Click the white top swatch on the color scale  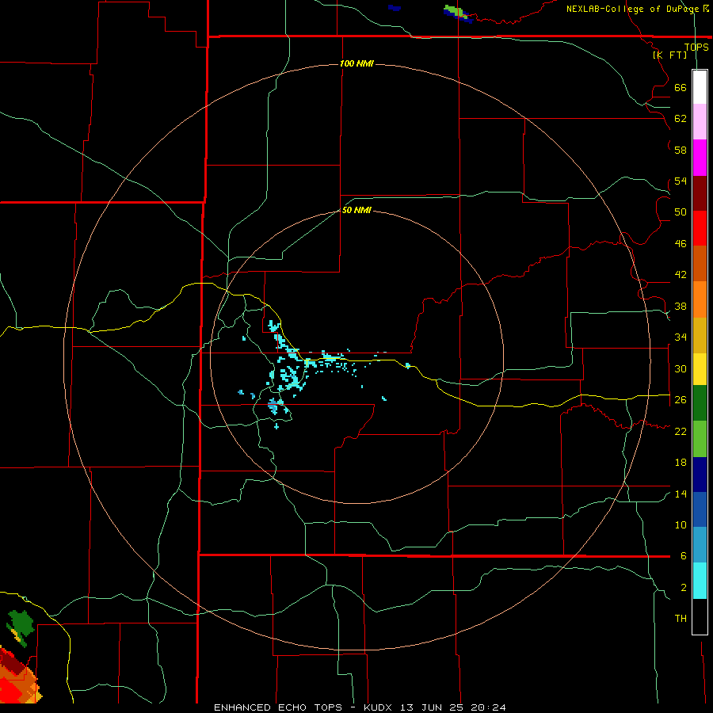[x=700, y=87]
